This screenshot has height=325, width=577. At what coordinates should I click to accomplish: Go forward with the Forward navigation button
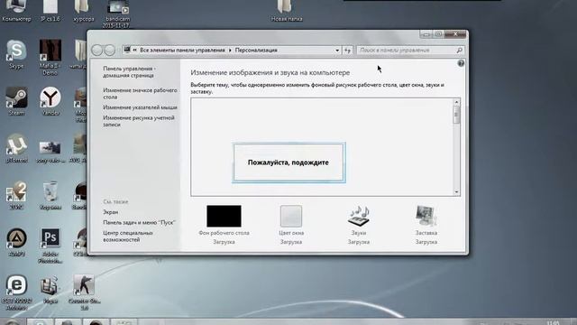[x=110, y=51]
